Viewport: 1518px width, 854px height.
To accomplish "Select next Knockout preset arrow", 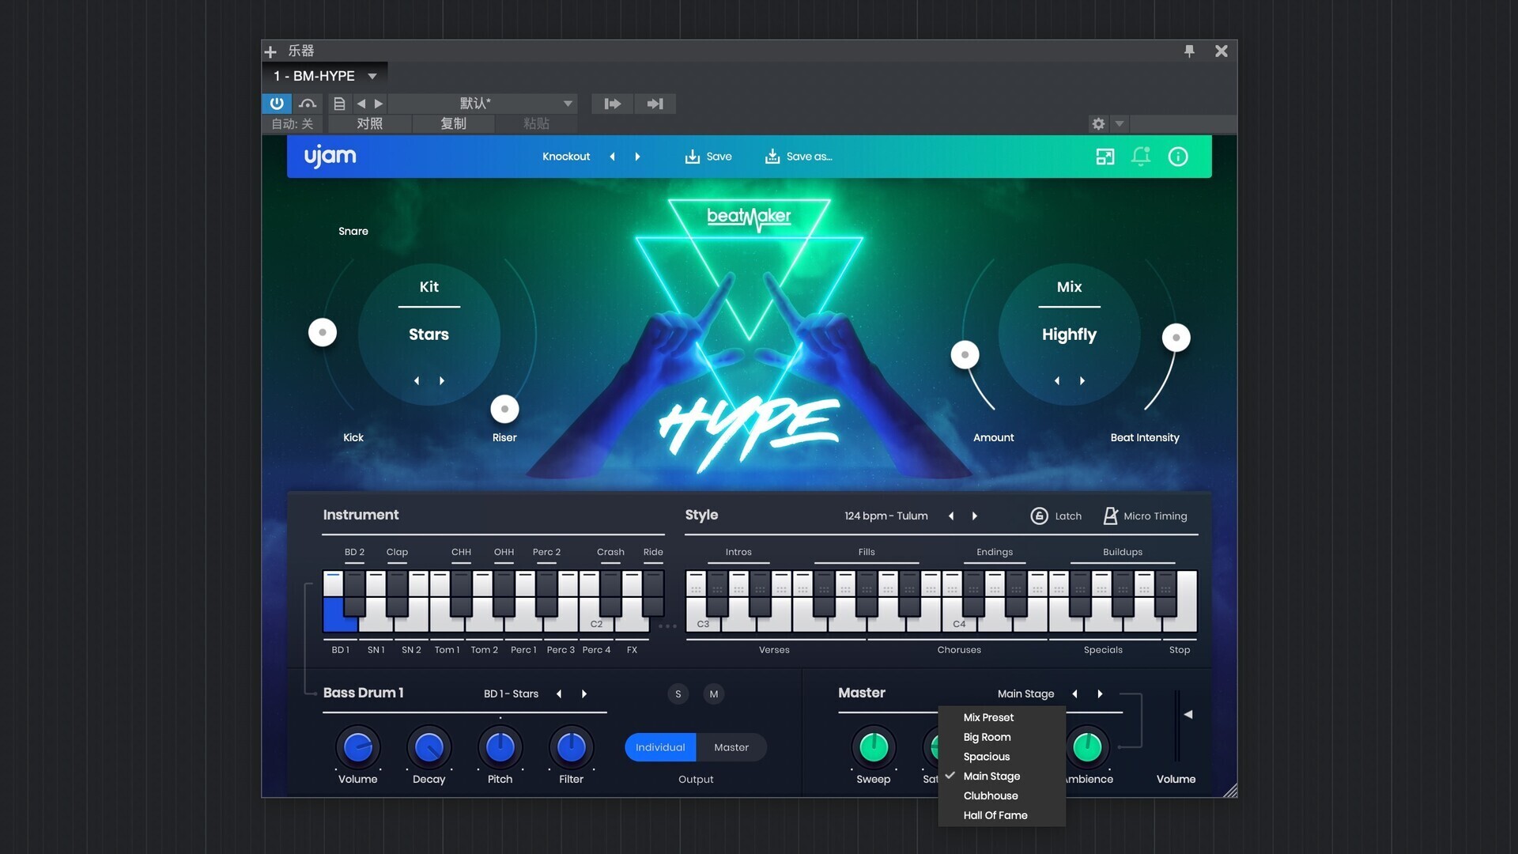I will [x=637, y=157].
